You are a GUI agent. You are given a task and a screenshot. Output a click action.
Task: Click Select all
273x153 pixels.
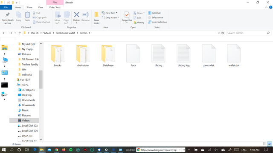click(x=154, y=13)
